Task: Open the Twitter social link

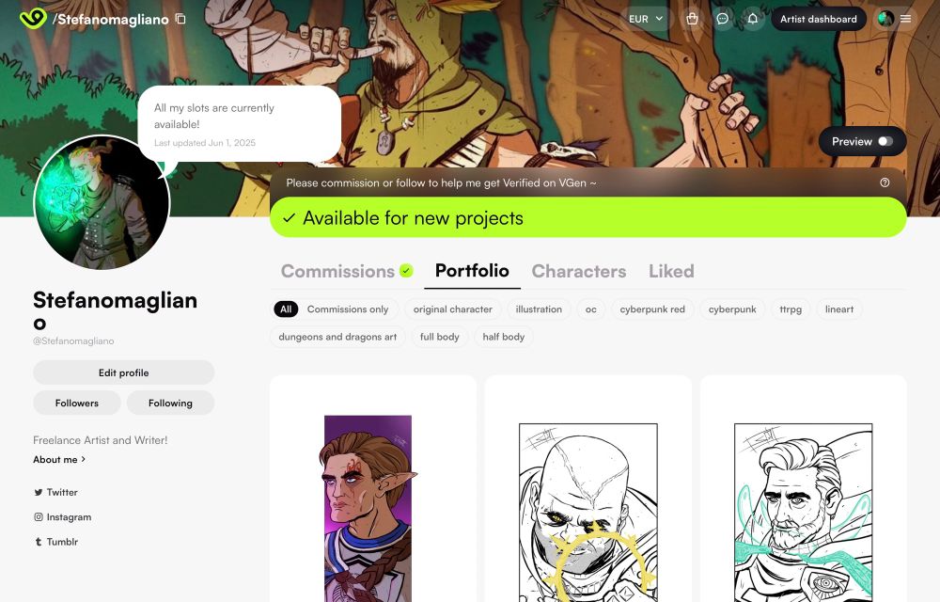Action: tap(55, 492)
